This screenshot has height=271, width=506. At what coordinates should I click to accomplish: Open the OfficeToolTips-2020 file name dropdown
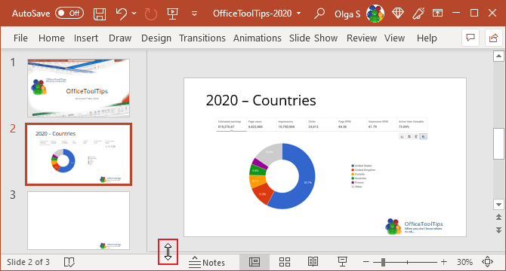298,14
